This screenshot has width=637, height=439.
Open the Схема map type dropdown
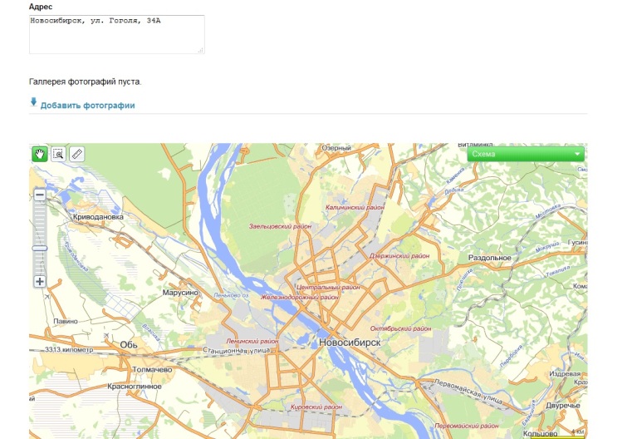point(526,154)
